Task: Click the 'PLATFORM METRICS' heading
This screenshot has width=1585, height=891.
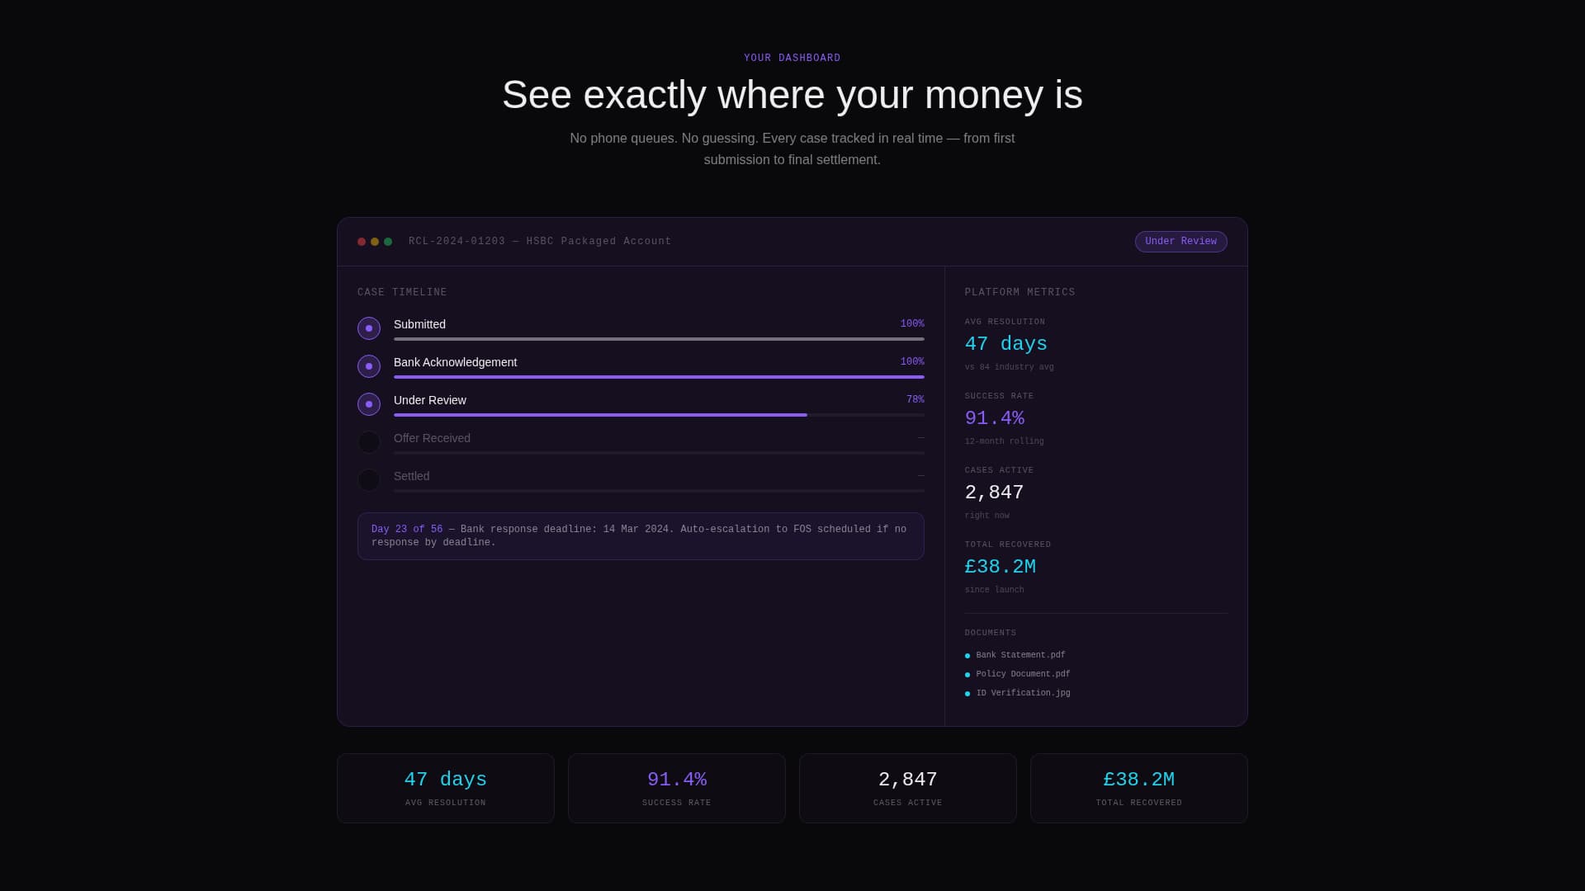Action: pos(1020,293)
